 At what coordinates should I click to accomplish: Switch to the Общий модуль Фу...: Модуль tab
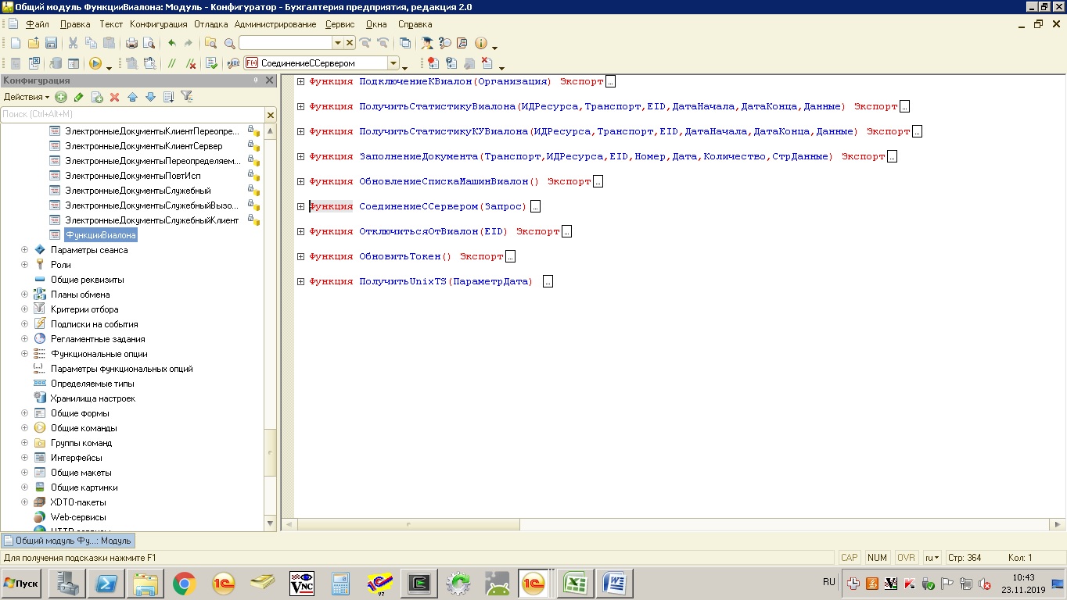tap(68, 541)
